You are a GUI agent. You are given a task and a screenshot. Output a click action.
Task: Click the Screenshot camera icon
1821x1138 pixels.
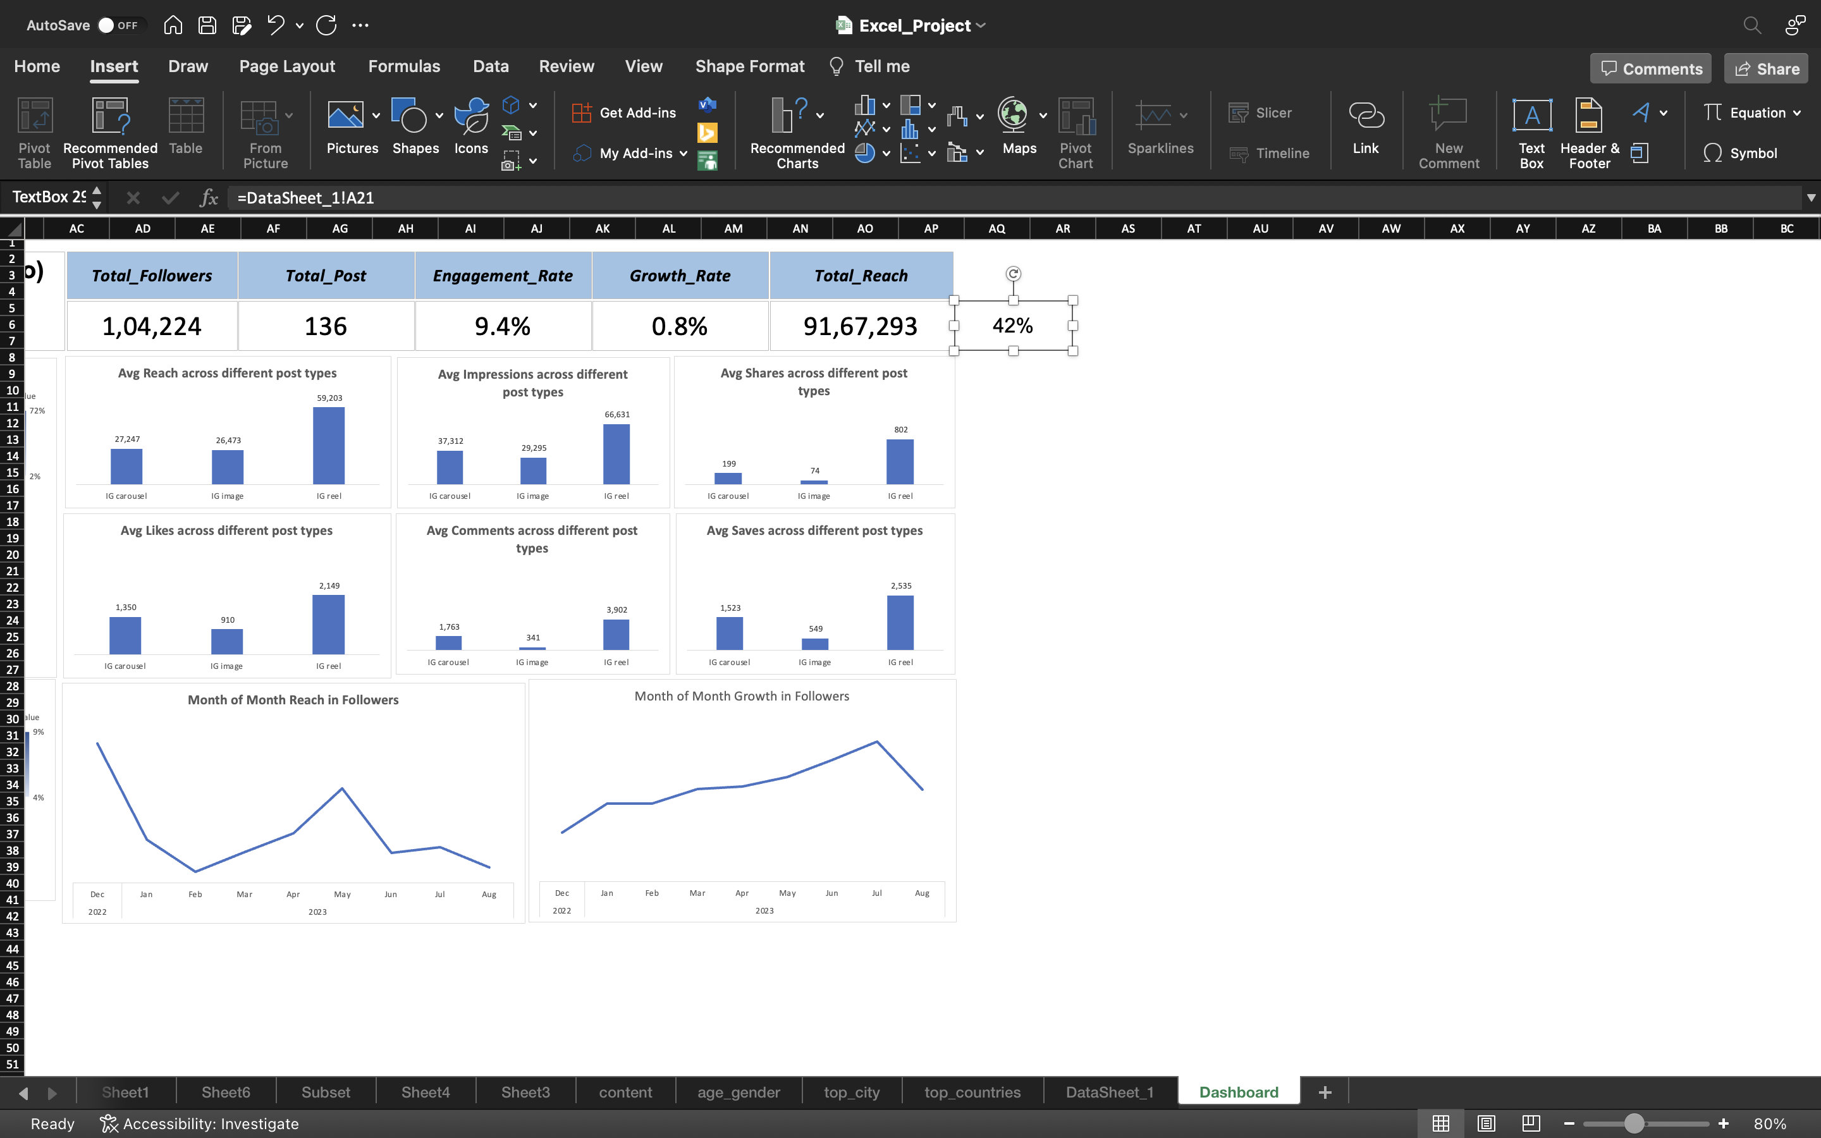[512, 161]
